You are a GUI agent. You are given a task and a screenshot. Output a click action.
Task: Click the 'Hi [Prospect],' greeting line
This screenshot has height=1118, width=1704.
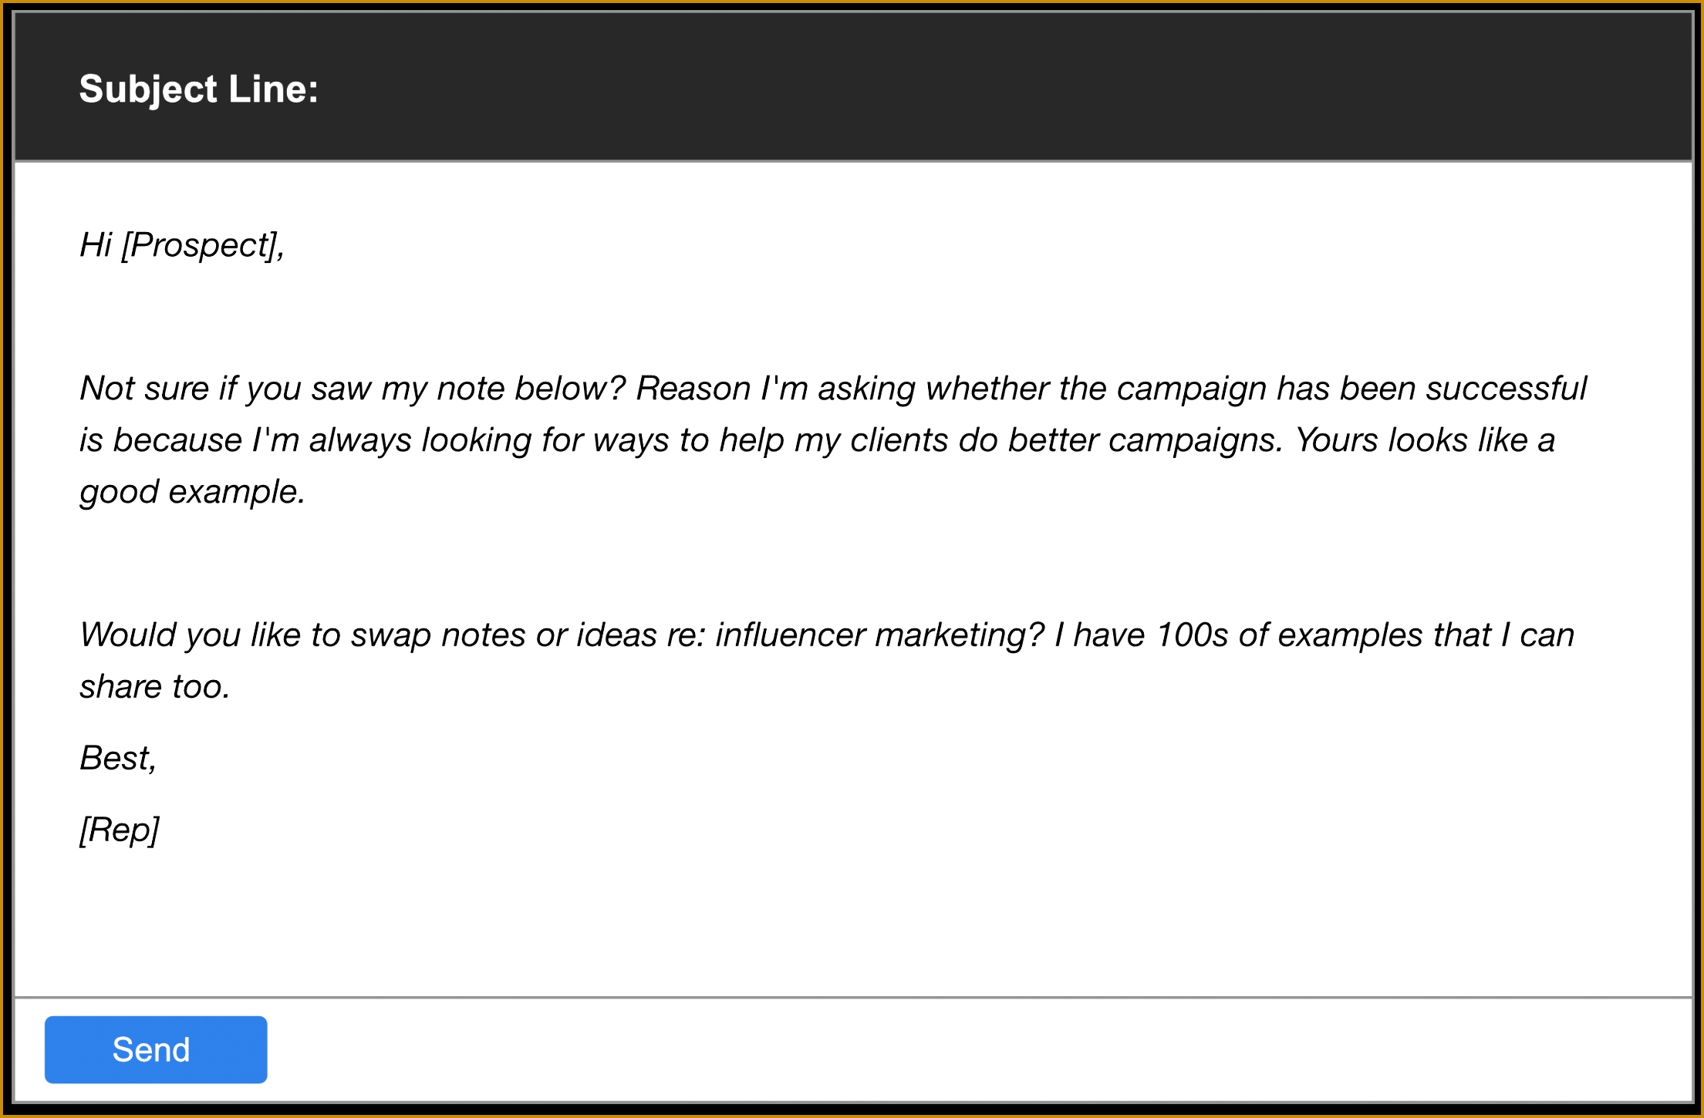click(x=182, y=245)
